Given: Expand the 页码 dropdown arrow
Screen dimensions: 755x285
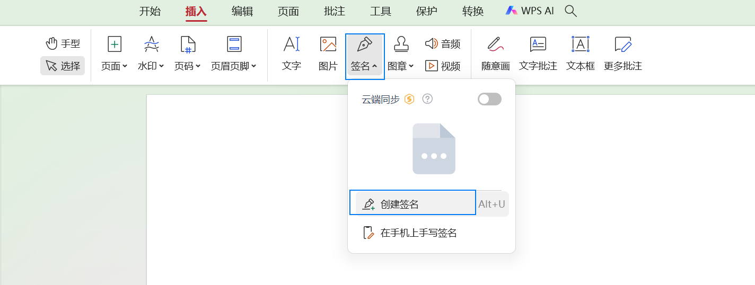Looking at the screenshot, I should coord(198,66).
